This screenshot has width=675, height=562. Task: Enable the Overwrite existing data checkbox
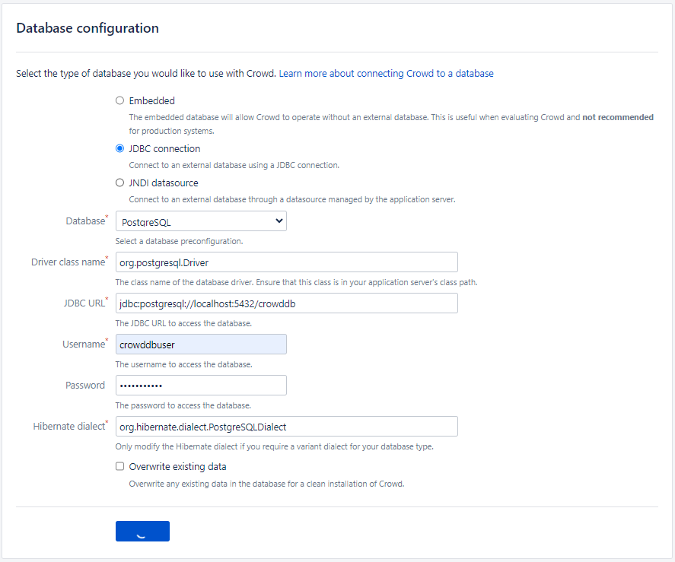tap(119, 466)
